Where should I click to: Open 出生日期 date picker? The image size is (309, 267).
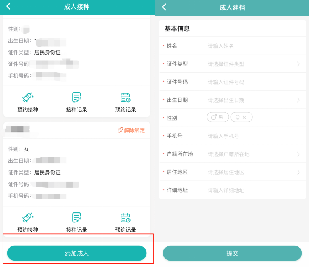click(x=298, y=100)
